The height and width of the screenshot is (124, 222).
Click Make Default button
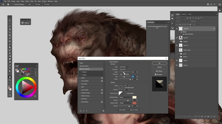pyautogui.click(x=122, y=110)
